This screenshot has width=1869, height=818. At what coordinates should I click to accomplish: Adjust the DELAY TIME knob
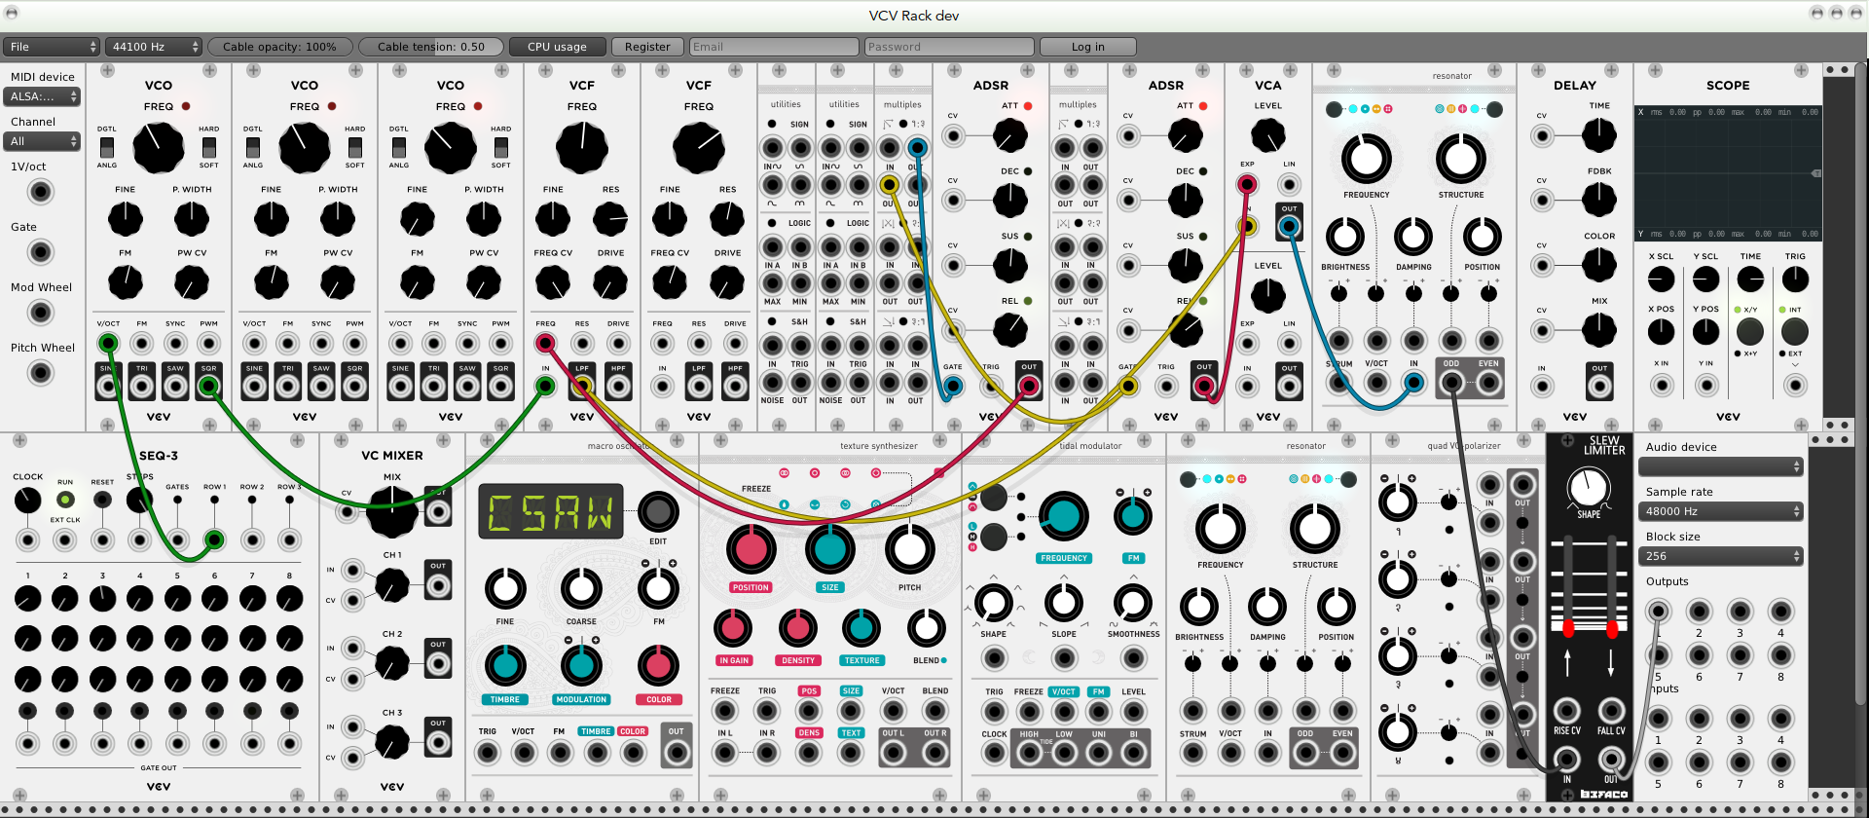click(x=1599, y=134)
